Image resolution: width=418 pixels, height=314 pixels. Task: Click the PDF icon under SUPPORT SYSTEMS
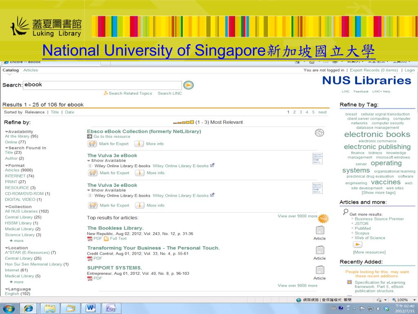tap(89, 278)
